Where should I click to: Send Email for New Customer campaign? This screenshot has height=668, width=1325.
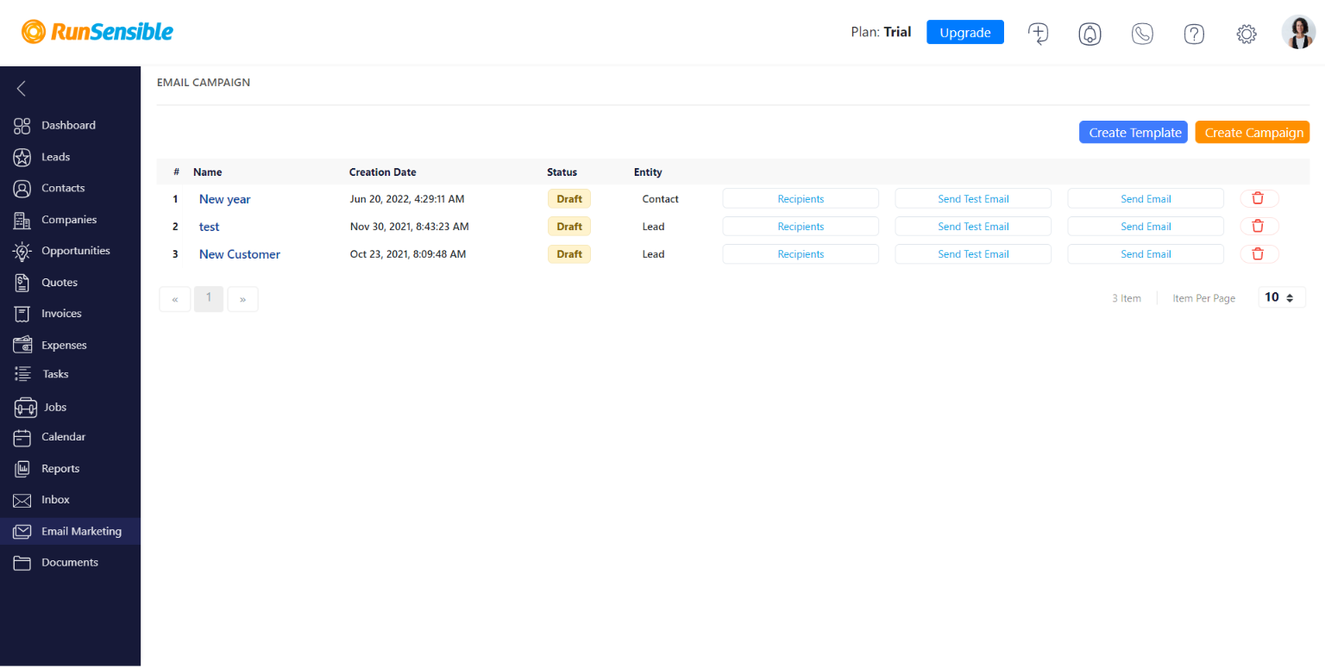(x=1146, y=254)
